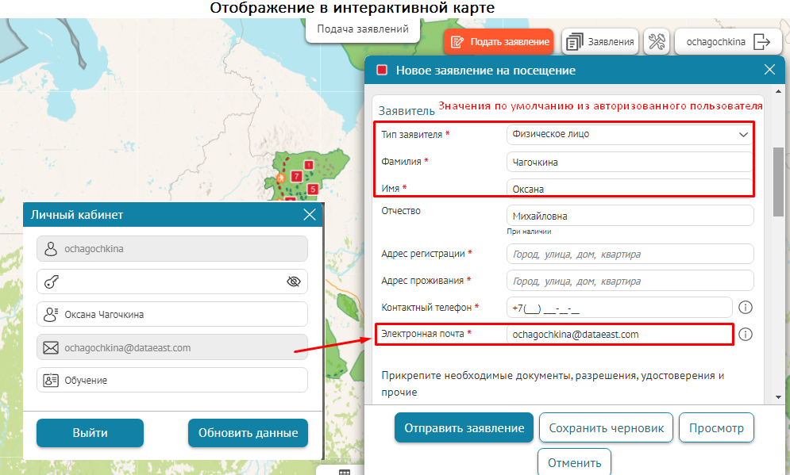Click the table grid icon at map bottom

click(345, 471)
